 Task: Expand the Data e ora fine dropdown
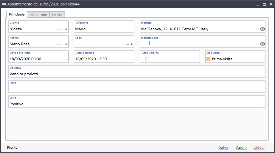tap(132, 59)
